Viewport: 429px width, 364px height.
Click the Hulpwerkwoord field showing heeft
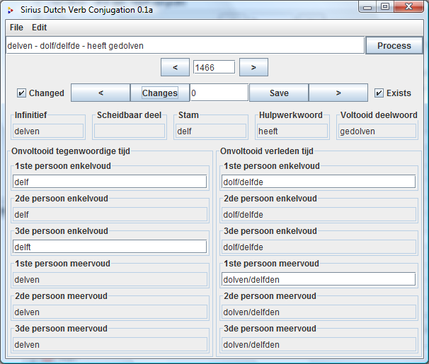292,131
